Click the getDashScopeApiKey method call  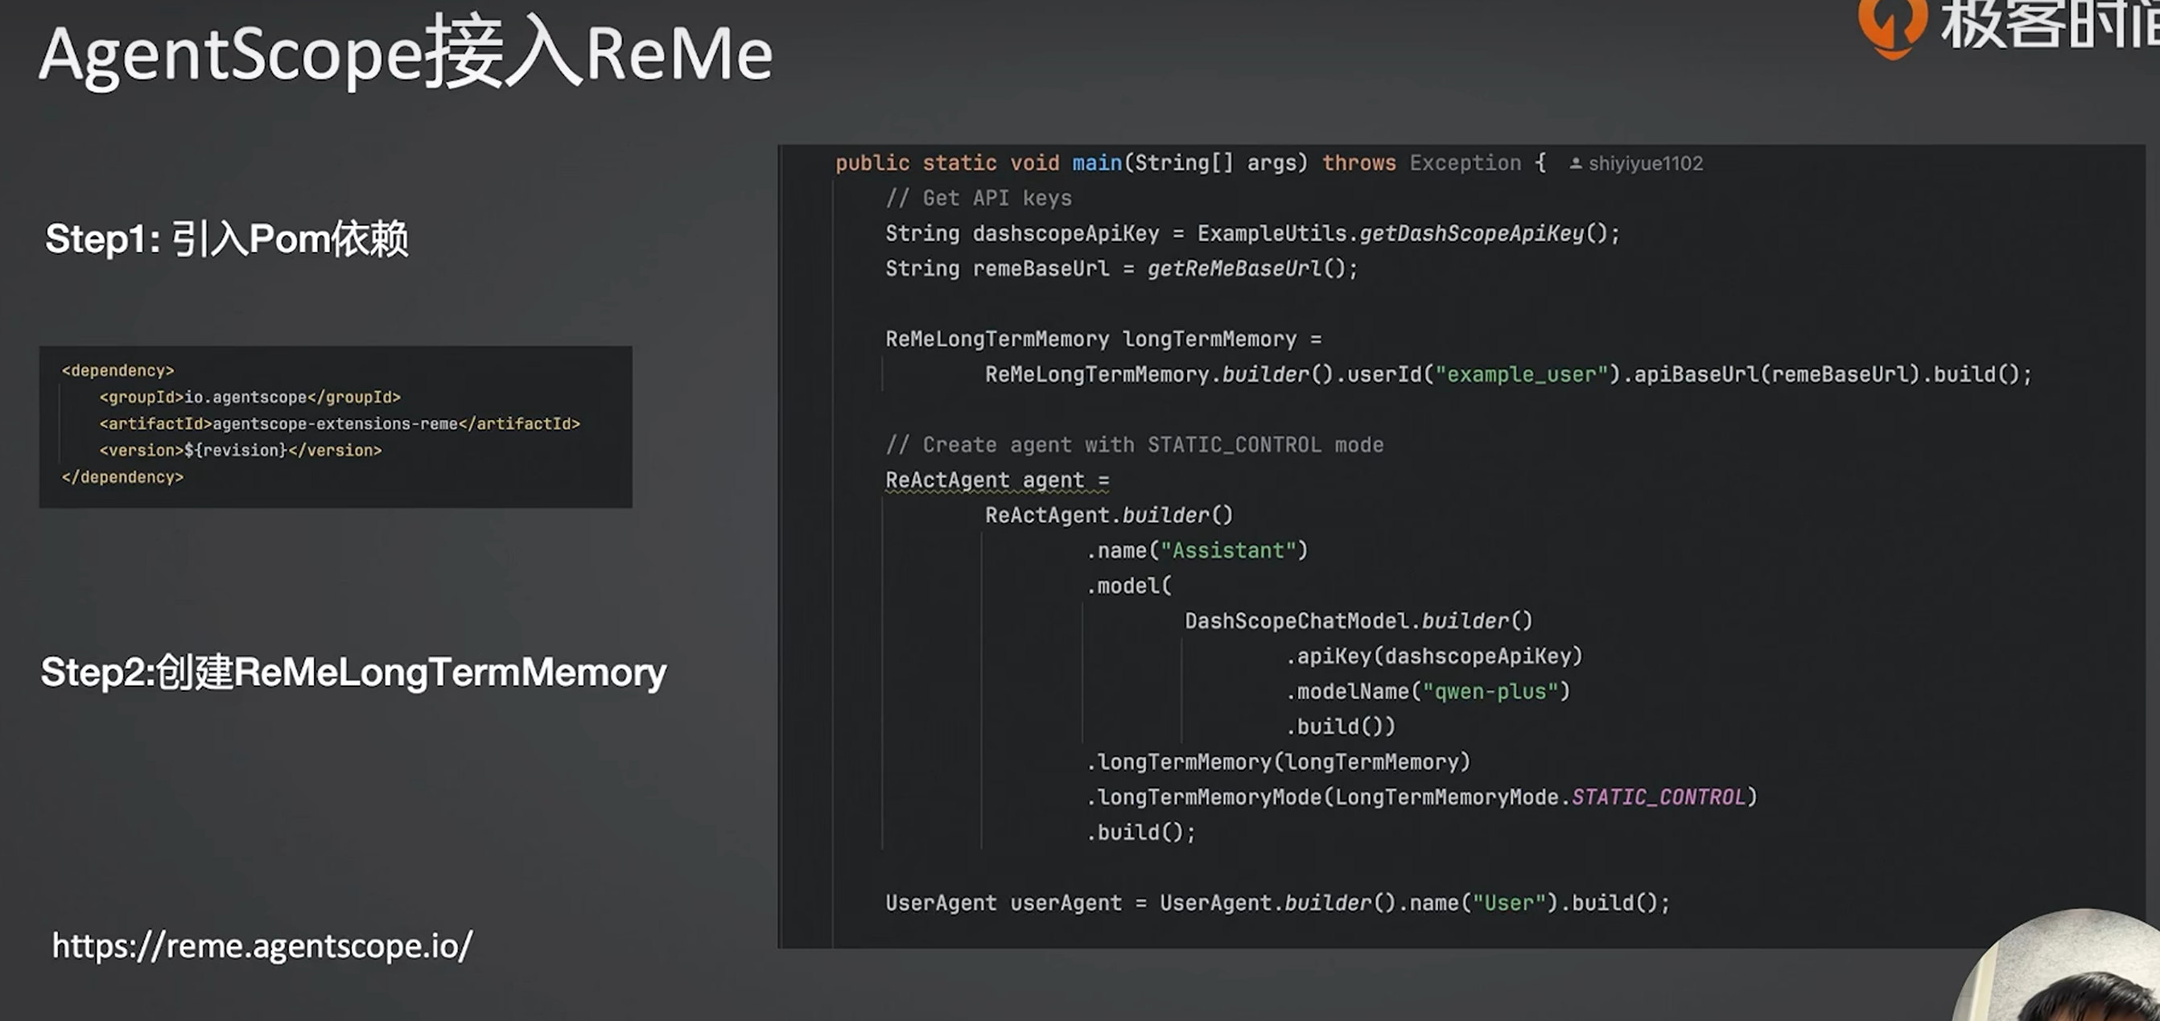1472,233
